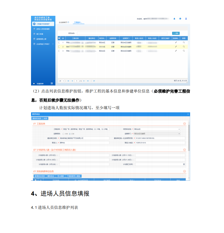Click the view magnifier in row 3
The image size is (224, 233).
tap(184, 51)
